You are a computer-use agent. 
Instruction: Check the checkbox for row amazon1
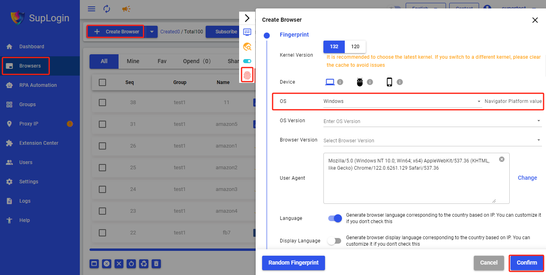pos(102,146)
